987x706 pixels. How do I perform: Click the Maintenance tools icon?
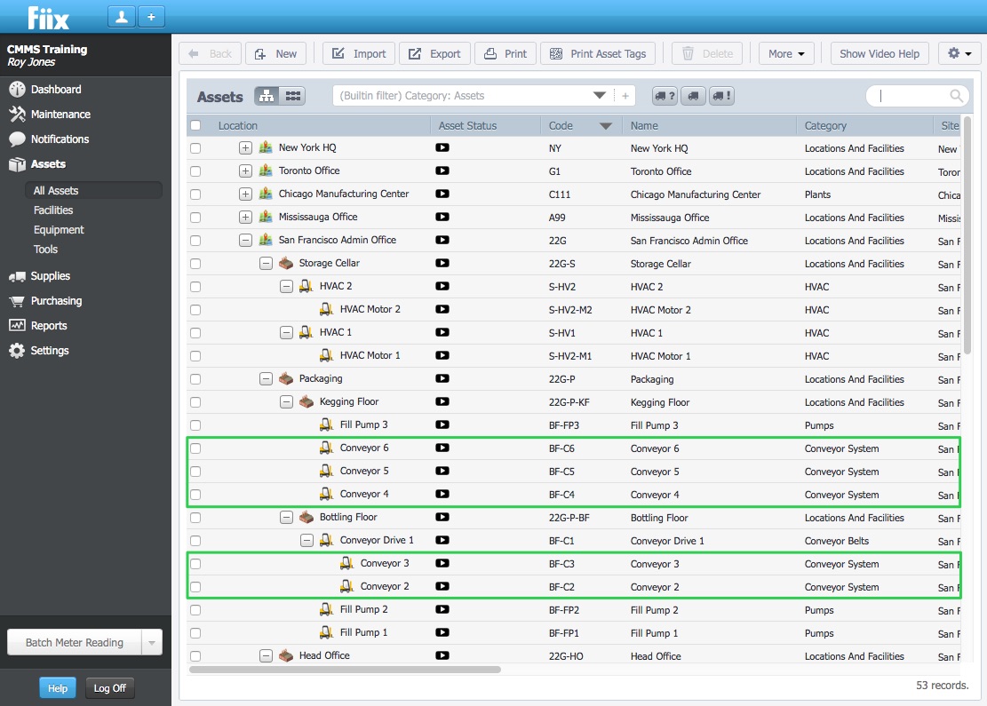(17, 114)
